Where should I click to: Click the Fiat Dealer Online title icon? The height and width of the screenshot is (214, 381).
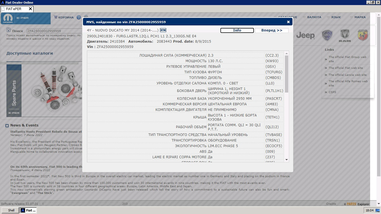point(2,2)
